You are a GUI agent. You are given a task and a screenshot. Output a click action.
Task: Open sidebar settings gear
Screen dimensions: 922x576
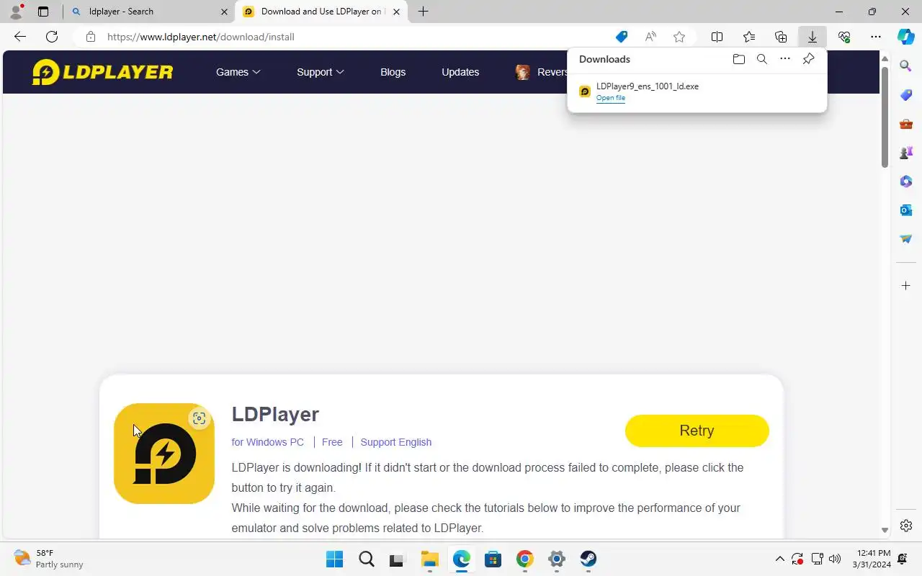906,526
